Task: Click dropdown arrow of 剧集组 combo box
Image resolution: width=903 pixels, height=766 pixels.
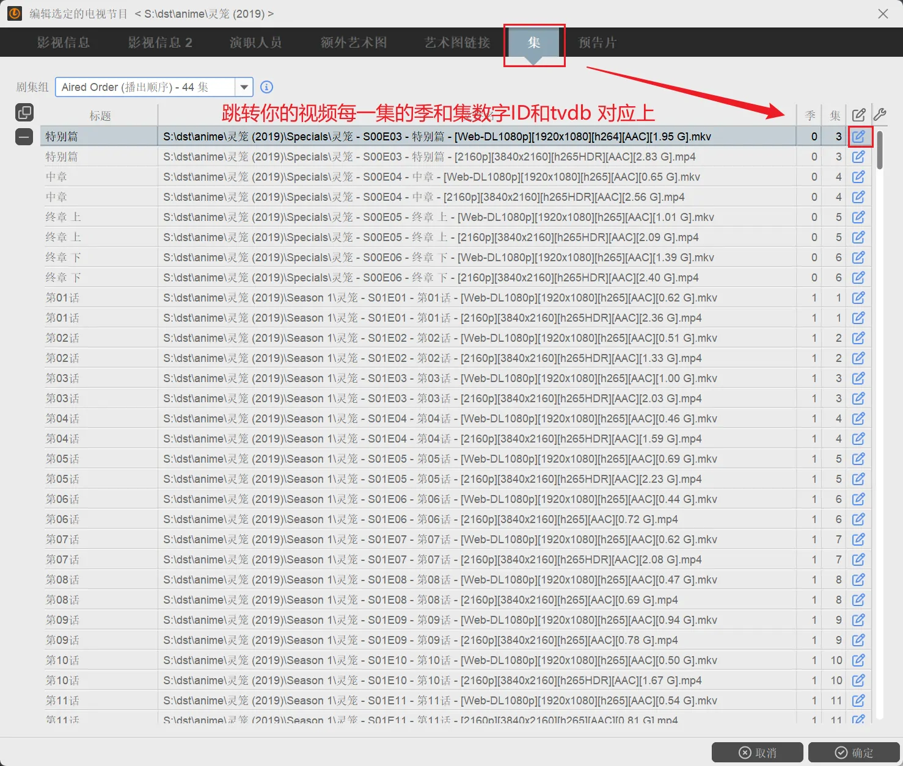Action: [x=244, y=87]
